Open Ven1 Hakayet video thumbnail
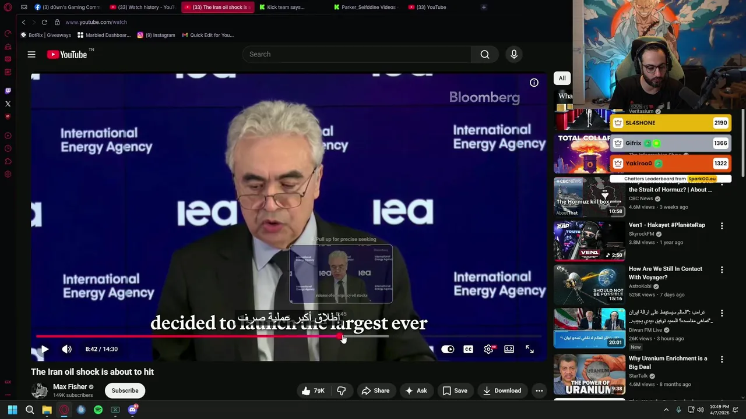This screenshot has height=419, width=746. tap(589, 240)
